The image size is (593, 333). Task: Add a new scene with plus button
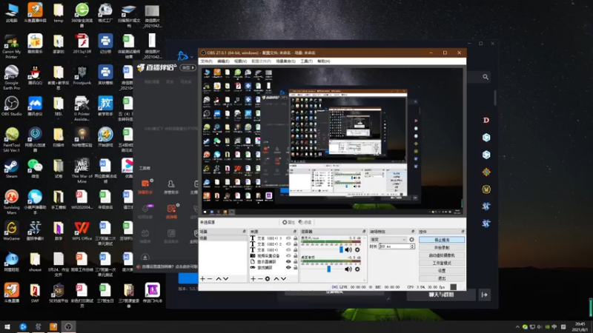(x=202, y=279)
